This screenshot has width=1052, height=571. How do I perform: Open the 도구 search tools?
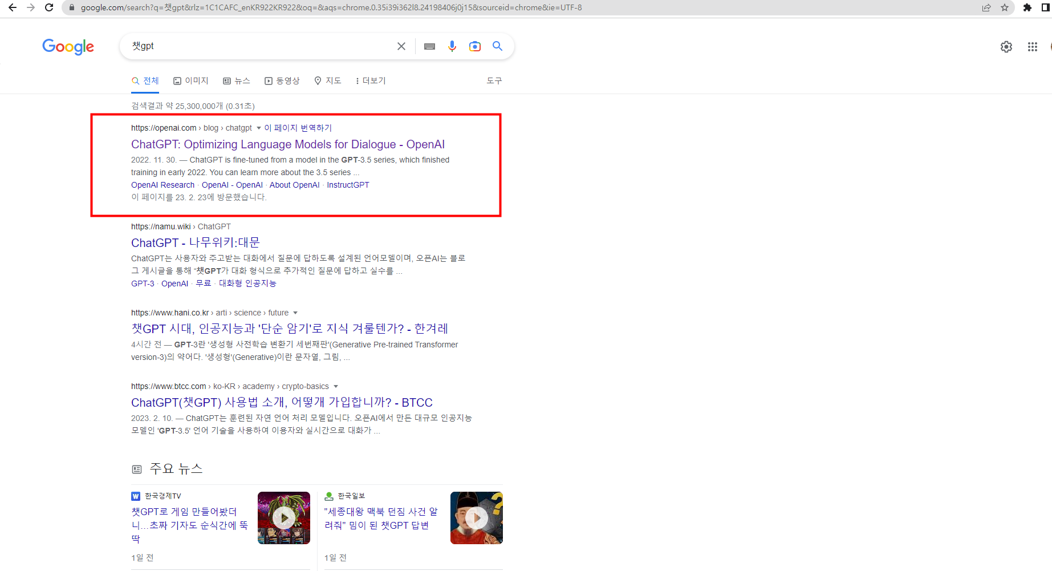click(x=494, y=81)
